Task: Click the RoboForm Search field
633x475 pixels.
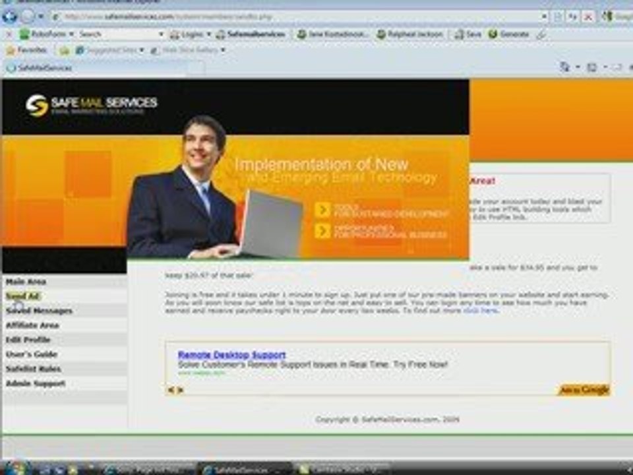Action: pos(117,34)
